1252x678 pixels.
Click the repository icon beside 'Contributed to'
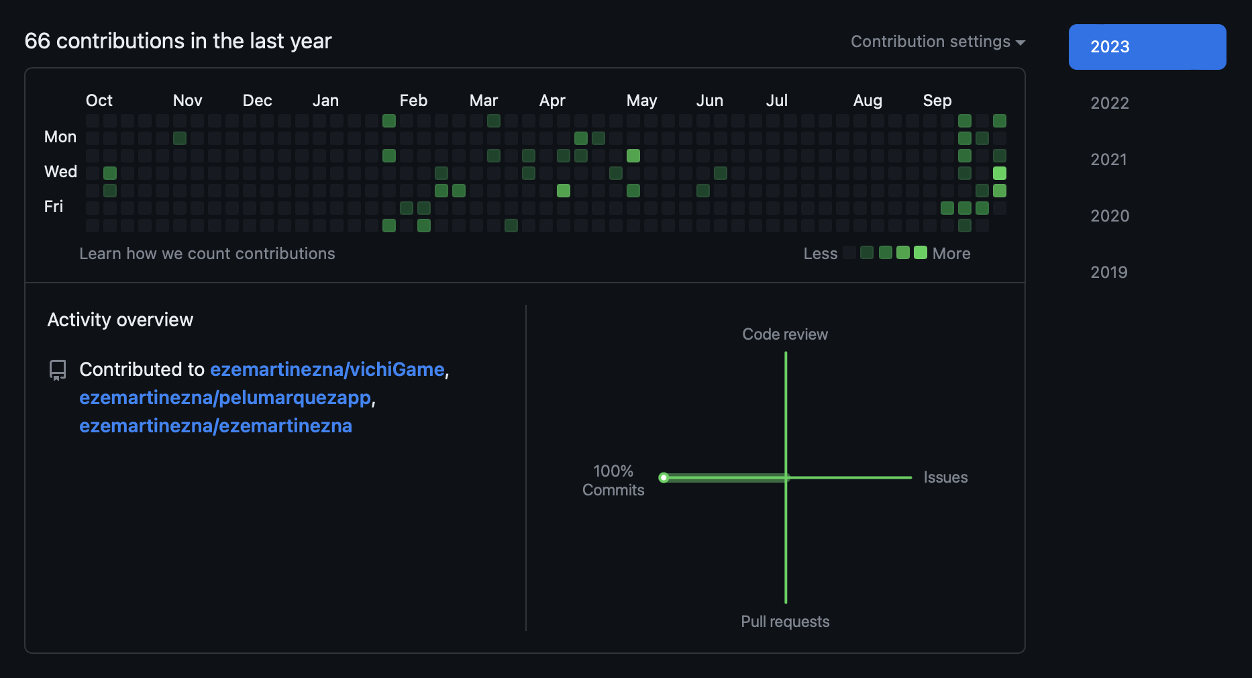tap(58, 370)
